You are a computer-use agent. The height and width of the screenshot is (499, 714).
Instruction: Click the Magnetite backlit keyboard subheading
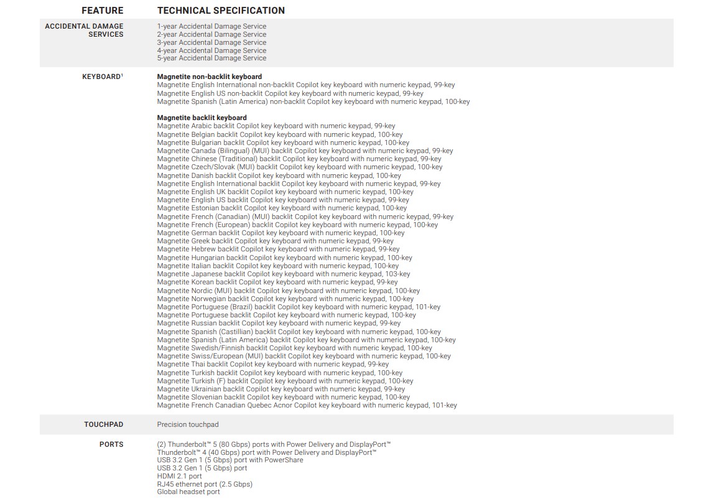[x=202, y=118]
